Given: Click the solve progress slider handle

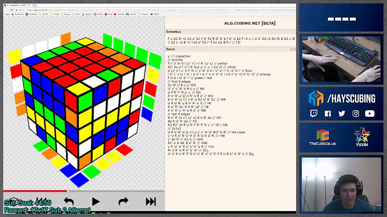Looking at the screenshot, I should click(68, 191).
